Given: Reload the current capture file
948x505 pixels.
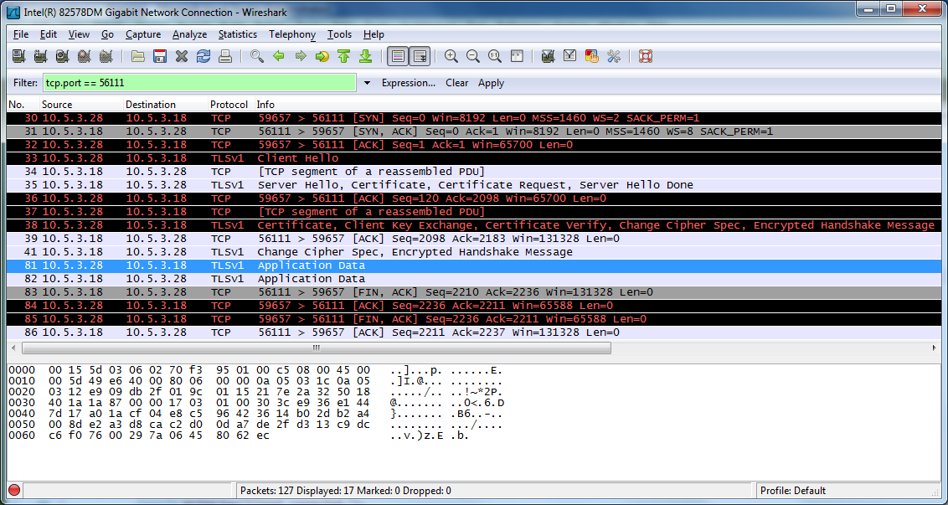Looking at the screenshot, I should tap(204, 56).
